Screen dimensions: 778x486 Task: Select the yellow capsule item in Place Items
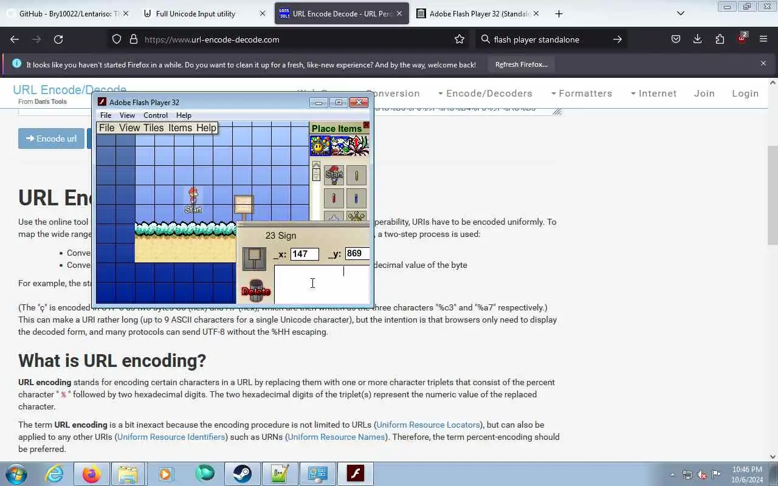point(356,175)
